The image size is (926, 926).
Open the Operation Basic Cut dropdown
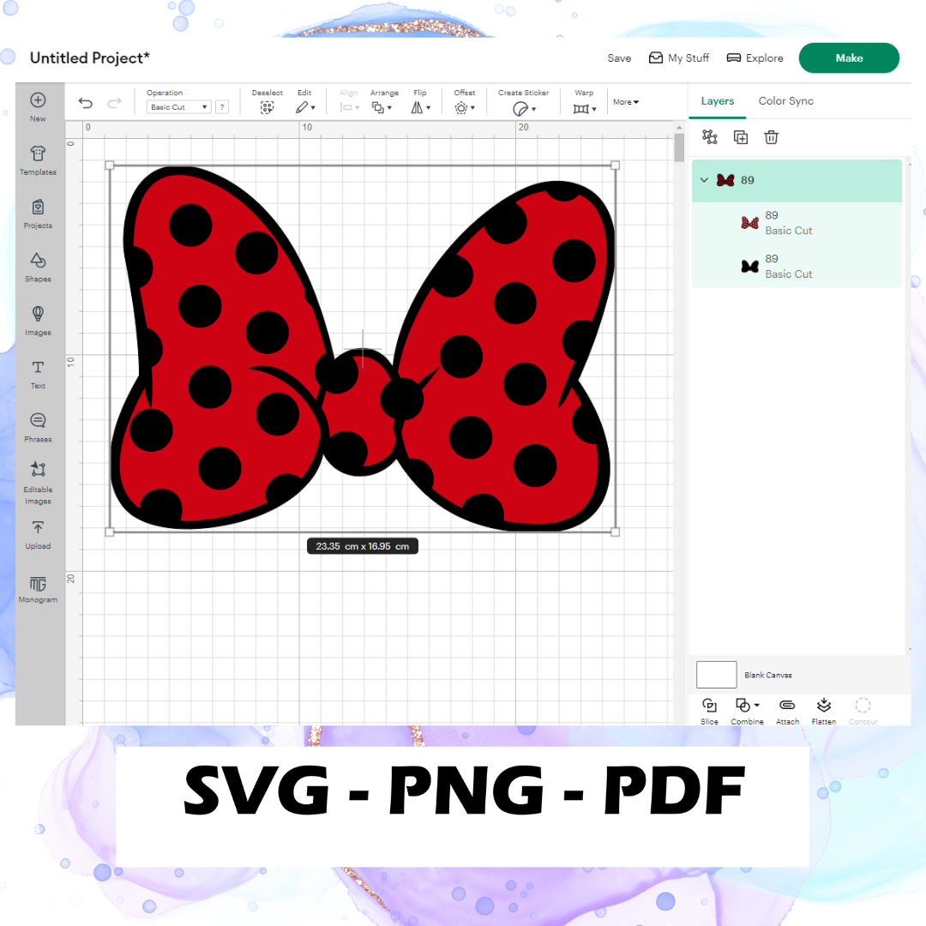click(179, 107)
